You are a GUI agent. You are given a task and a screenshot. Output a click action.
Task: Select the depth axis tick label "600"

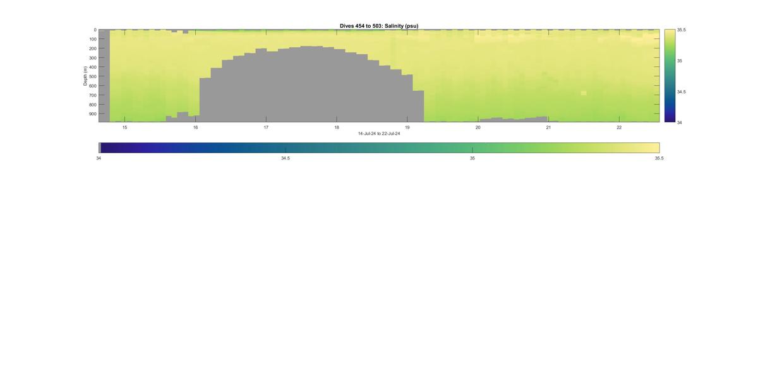93,86
